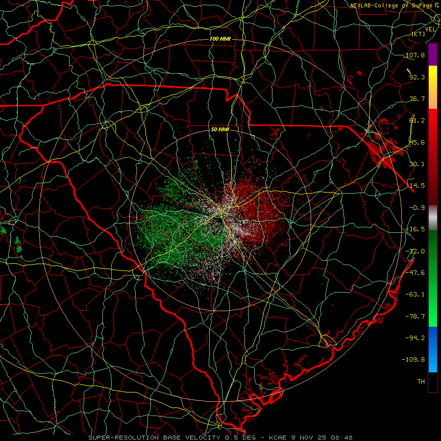The height and width of the screenshot is (441, 441).
Task: Click the VEL legend title
Action: pyautogui.click(x=430, y=29)
